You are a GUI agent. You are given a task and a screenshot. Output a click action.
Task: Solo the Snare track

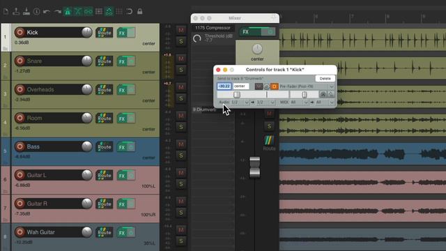[x=181, y=70]
